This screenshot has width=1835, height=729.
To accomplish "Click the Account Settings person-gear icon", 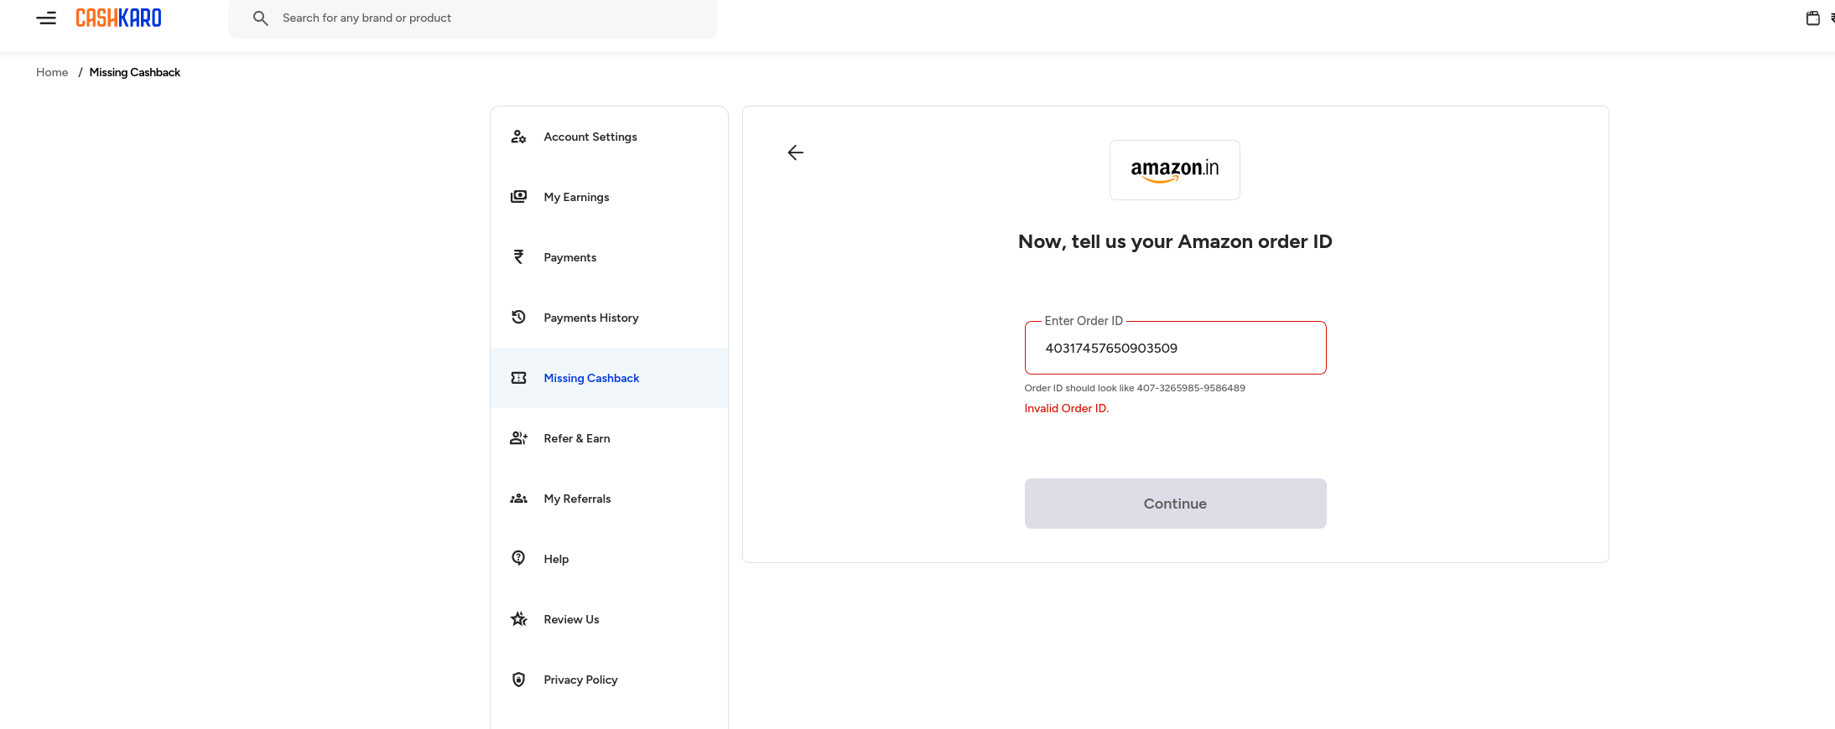I will pyautogui.click(x=518, y=137).
